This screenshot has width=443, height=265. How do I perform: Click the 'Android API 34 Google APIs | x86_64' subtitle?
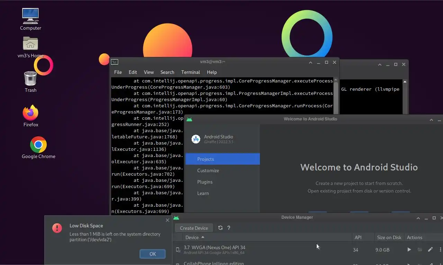pyautogui.click(x=214, y=253)
